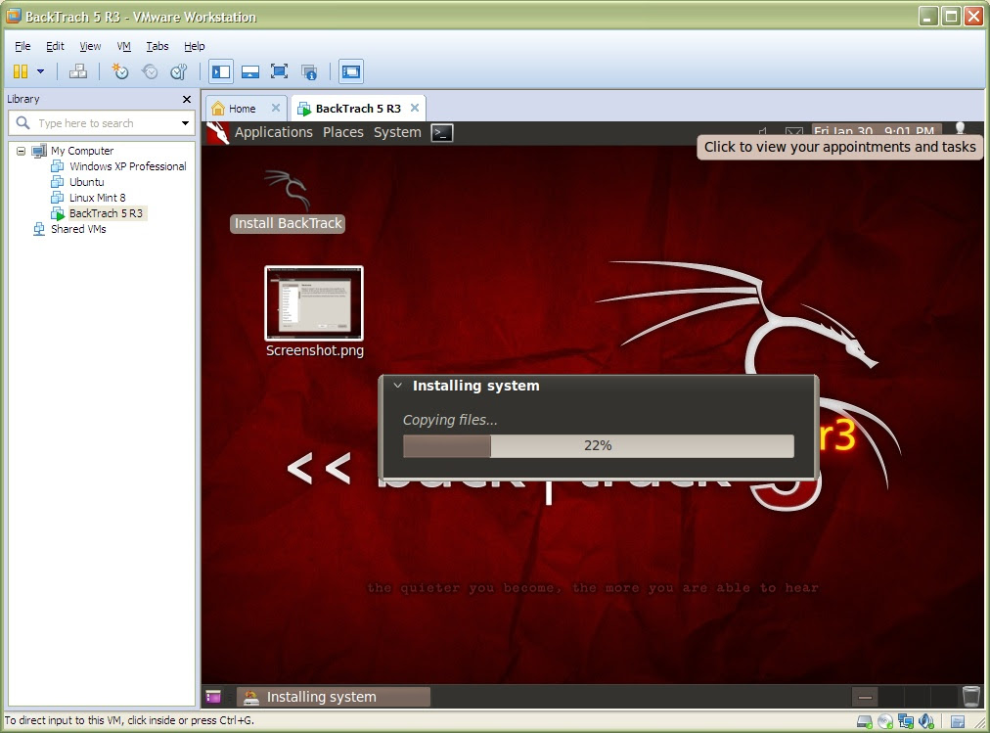
Task: Select BackTrach 5 R3 in library
Action: [x=106, y=213]
